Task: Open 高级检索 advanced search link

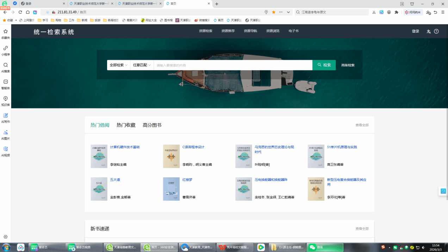Action: click(x=348, y=65)
